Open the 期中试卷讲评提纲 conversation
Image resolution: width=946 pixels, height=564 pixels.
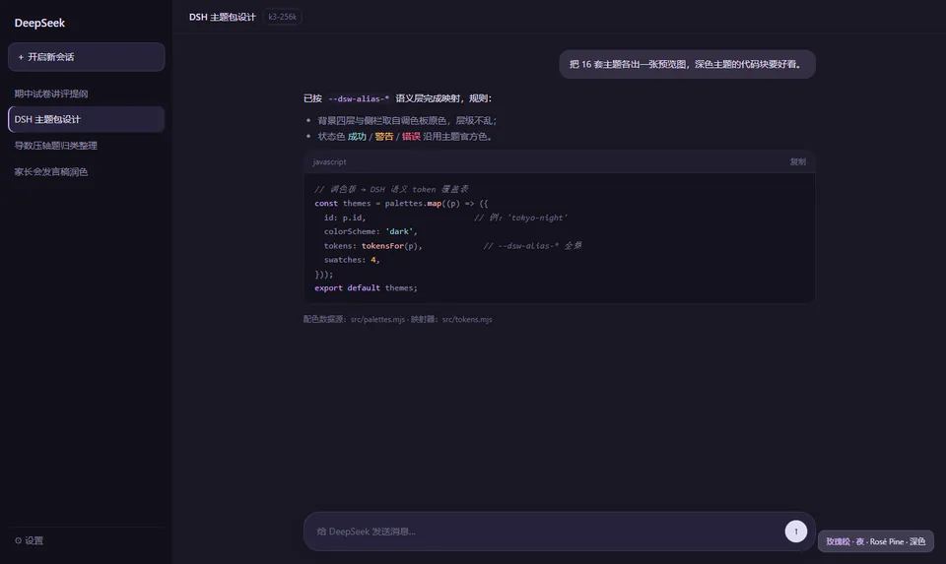coord(87,94)
